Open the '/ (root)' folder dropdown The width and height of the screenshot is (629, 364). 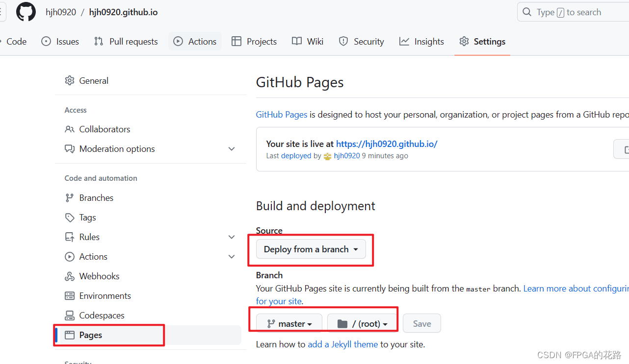click(362, 323)
